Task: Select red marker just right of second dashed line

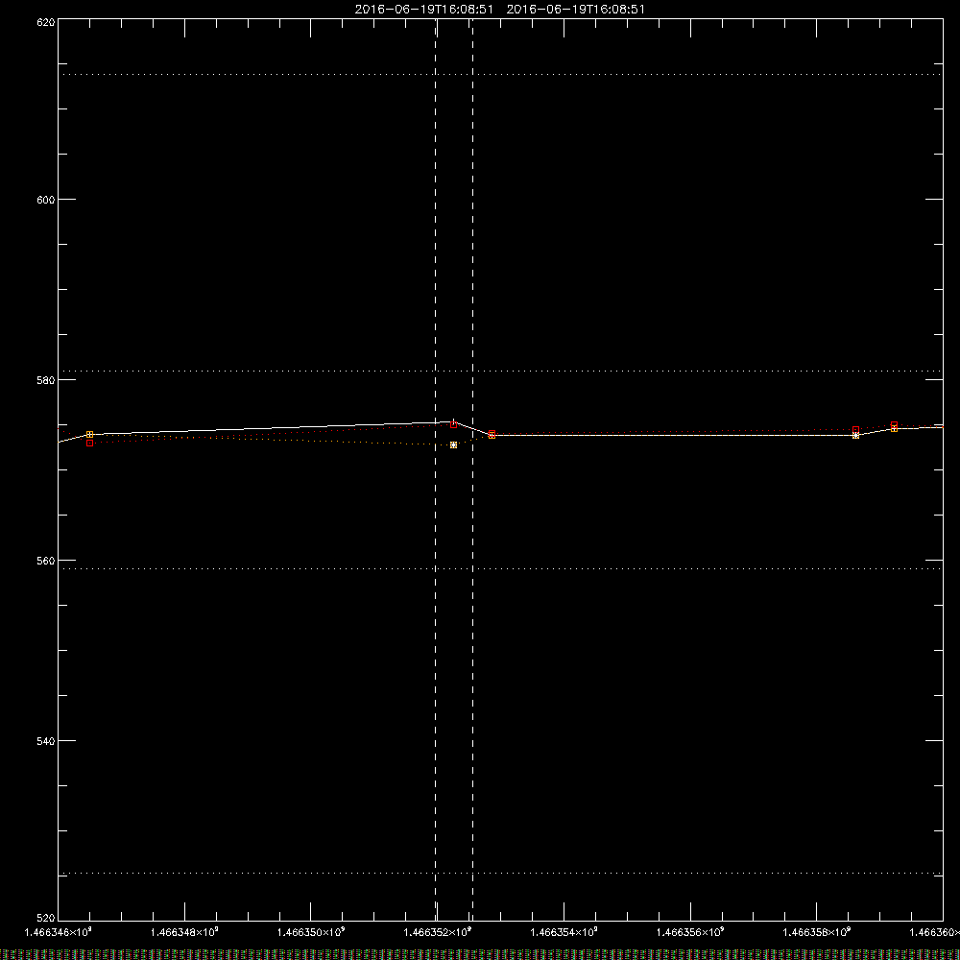Action: (492, 434)
